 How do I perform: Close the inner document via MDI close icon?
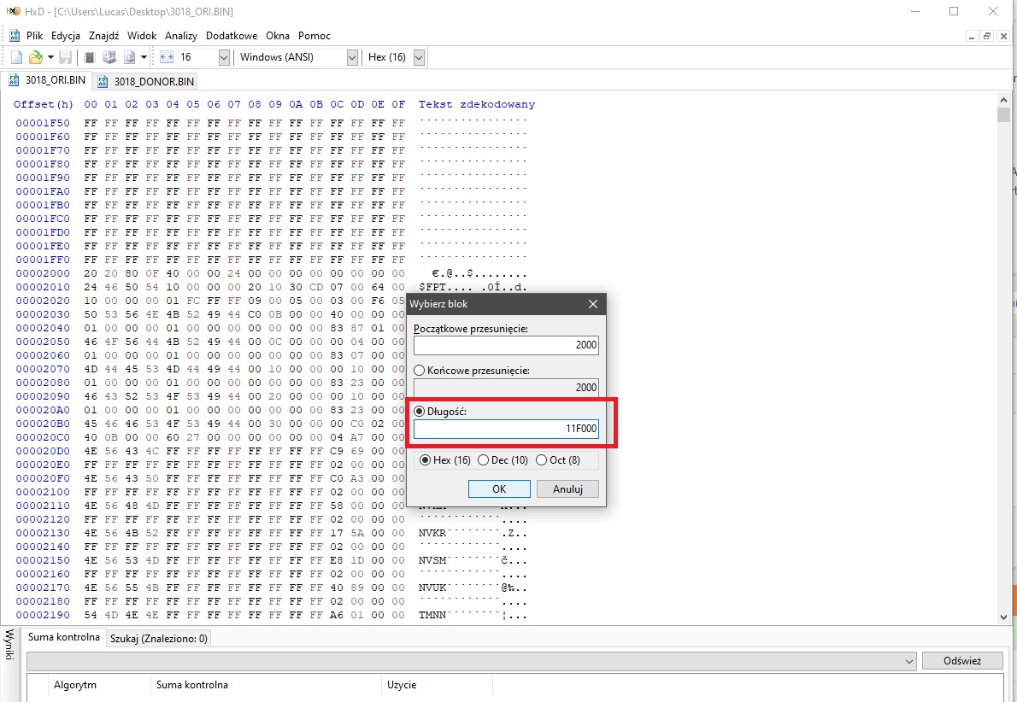pos(1002,37)
